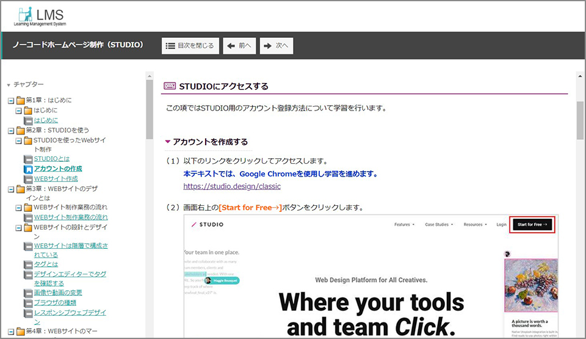
Task: Open the アカウントの作成 lesson link
Action: tap(58, 169)
